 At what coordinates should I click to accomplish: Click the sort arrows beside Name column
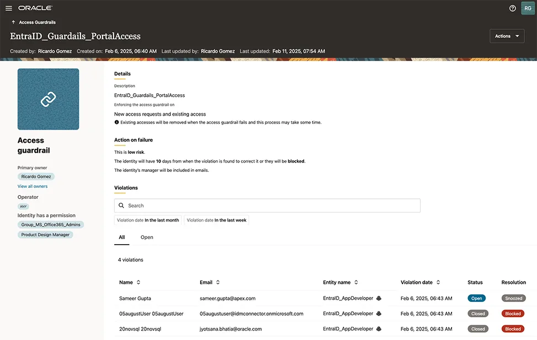(138, 282)
